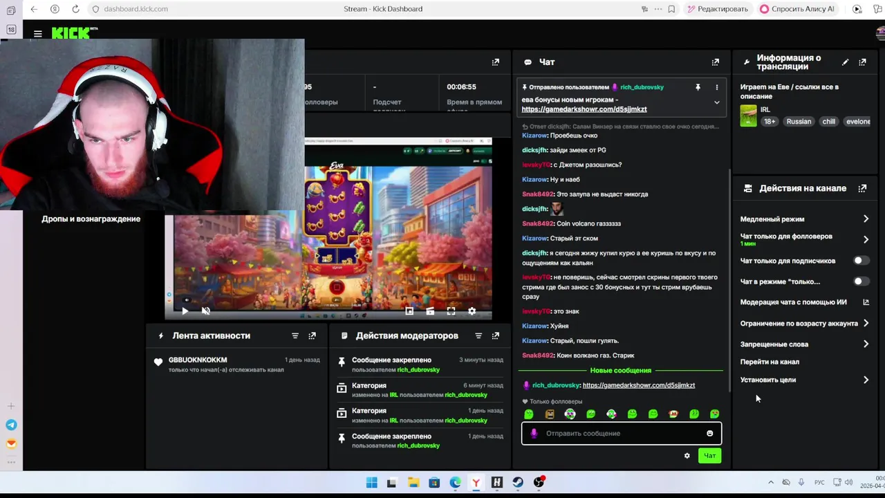Click the chill stream tag
The image size is (885, 498).
click(829, 122)
